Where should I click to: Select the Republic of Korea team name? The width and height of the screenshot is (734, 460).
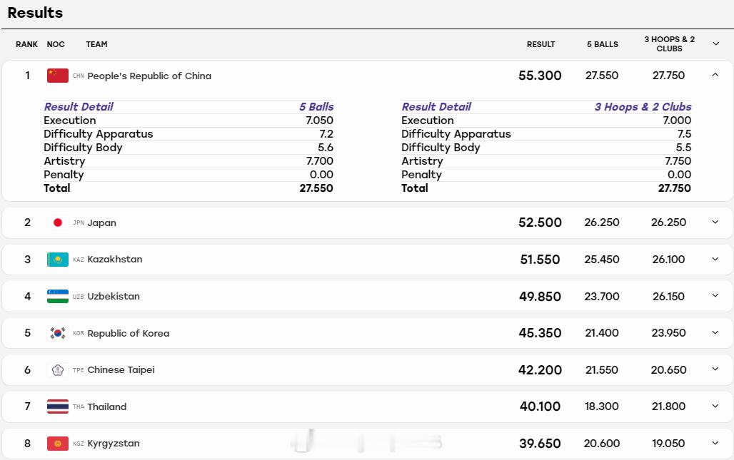pos(129,333)
